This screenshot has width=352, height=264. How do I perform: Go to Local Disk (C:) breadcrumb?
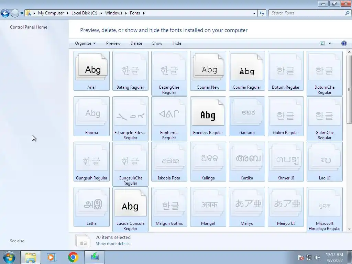point(84,13)
